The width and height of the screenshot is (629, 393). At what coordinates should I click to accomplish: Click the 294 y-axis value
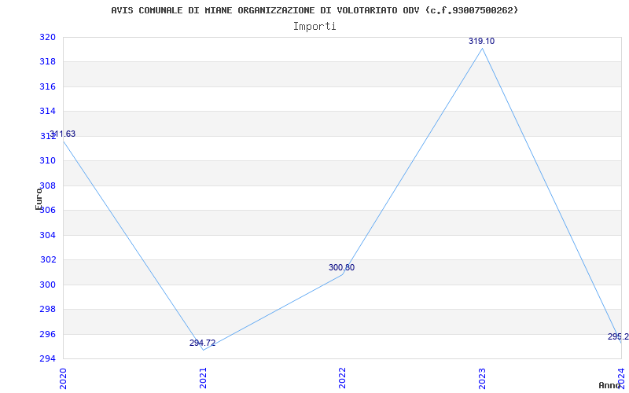tap(47, 358)
